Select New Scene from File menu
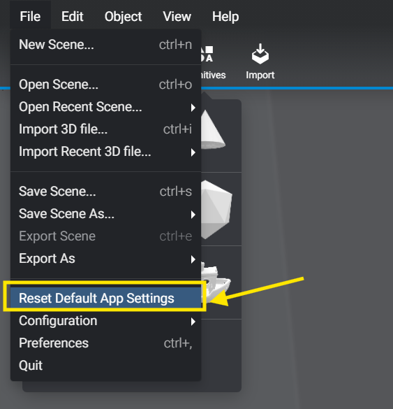 [105, 44]
